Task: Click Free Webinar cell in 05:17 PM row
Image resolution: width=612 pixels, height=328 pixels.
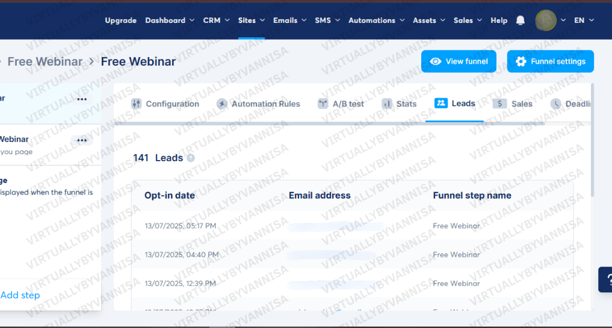Action: 456,226
